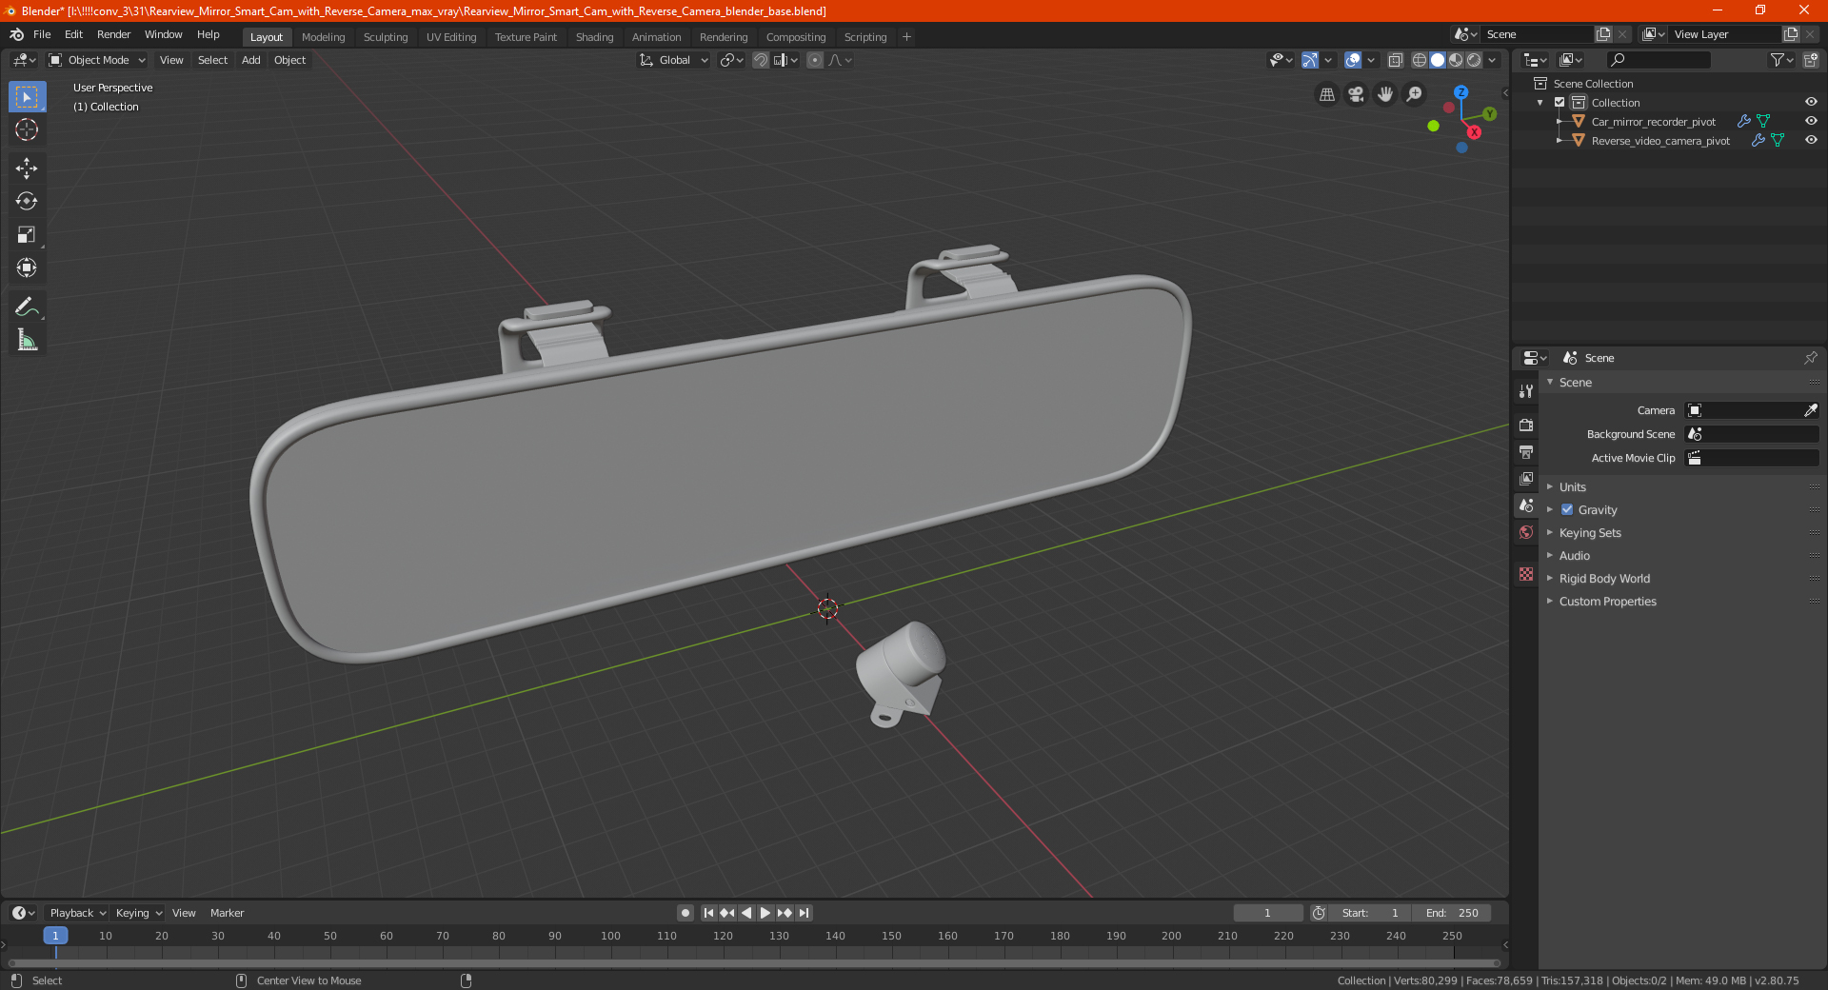This screenshot has height=990, width=1828.
Task: Click the modifier wrench icon on Car_mirror_recorder_pivot
Action: pyautogui.click(x=1743, y=122)
